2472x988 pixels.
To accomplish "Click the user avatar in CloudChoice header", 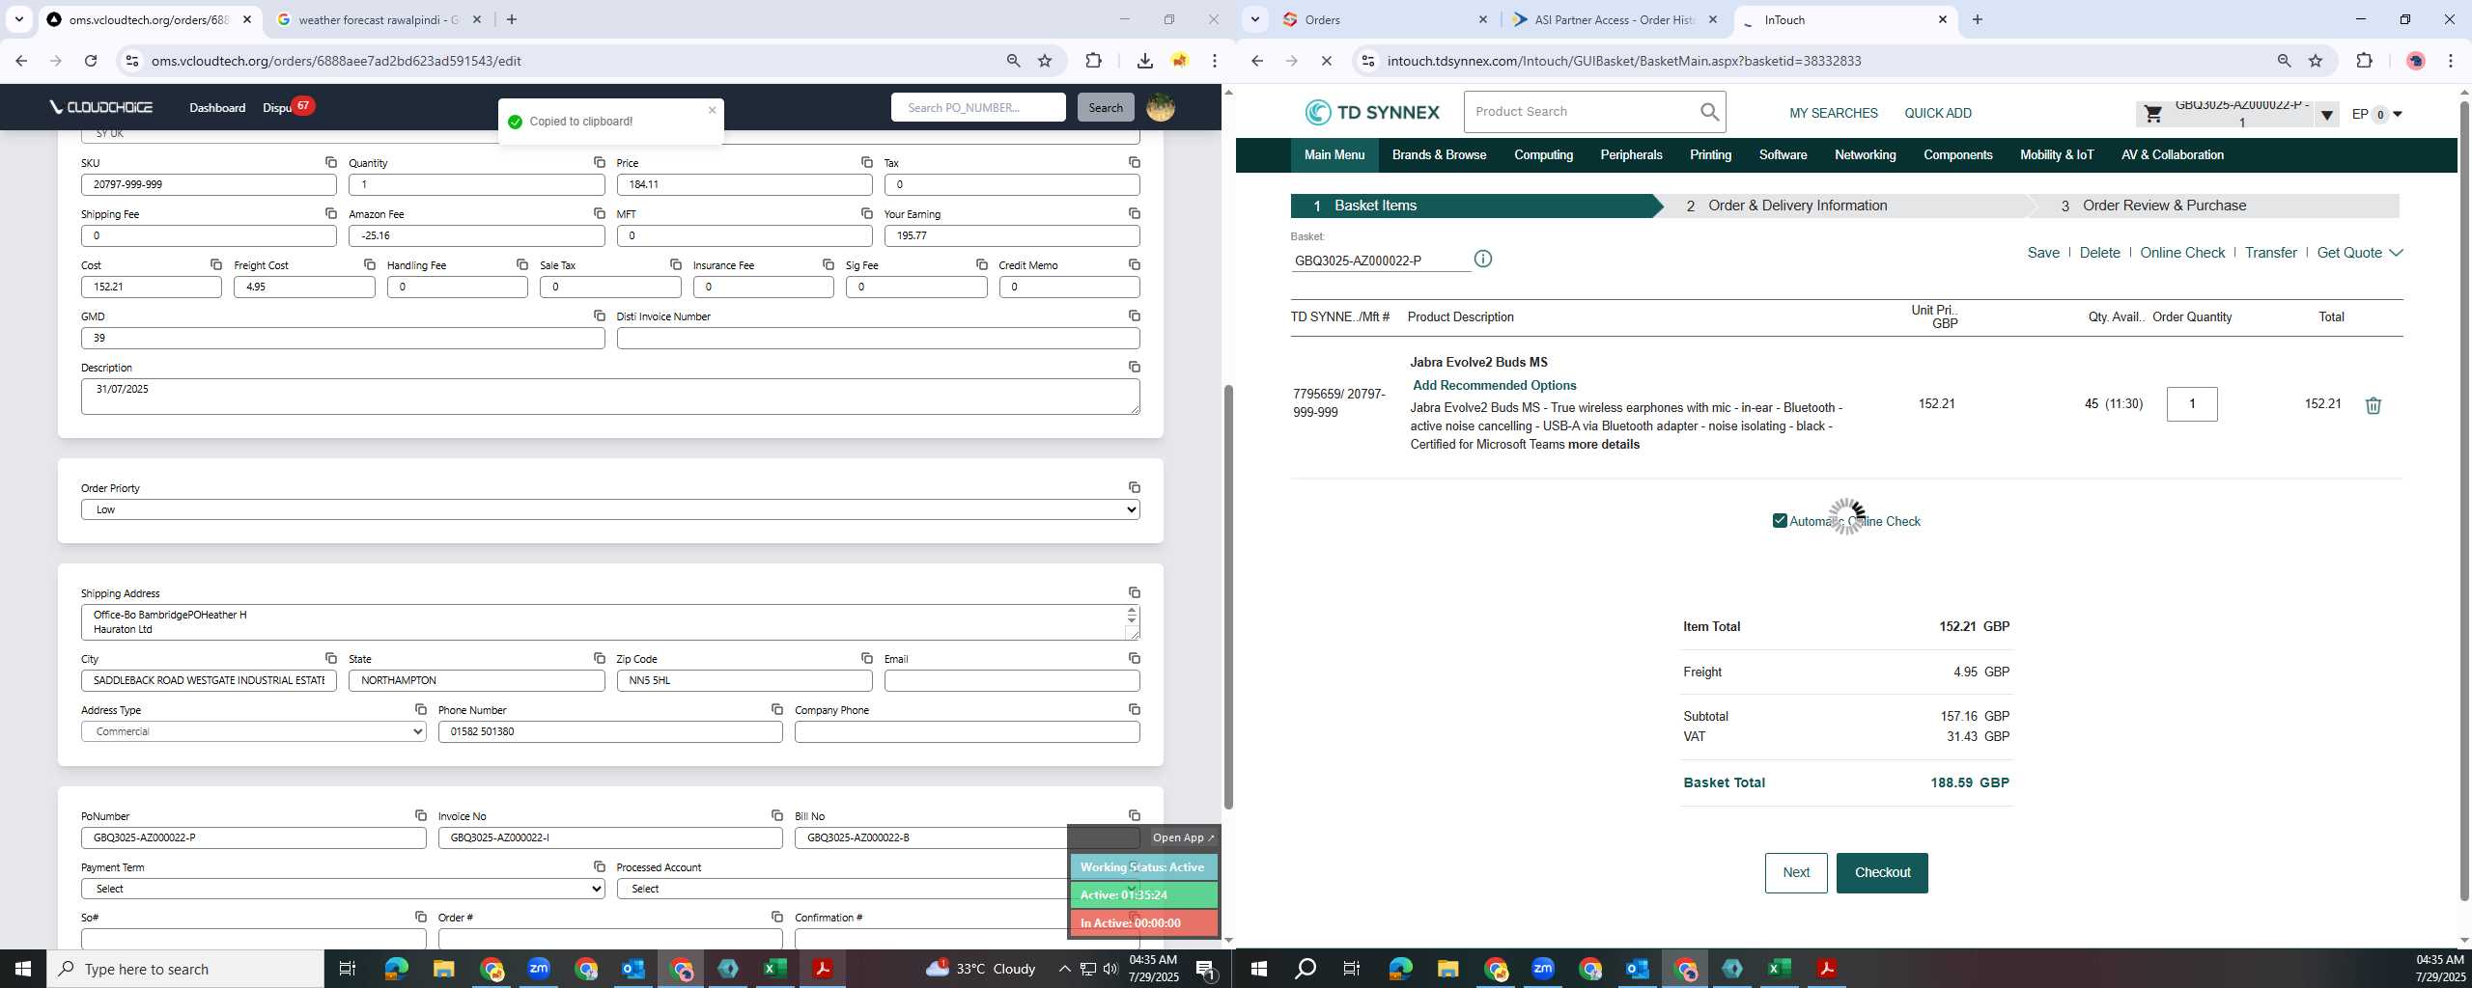I will (1160, 107).
